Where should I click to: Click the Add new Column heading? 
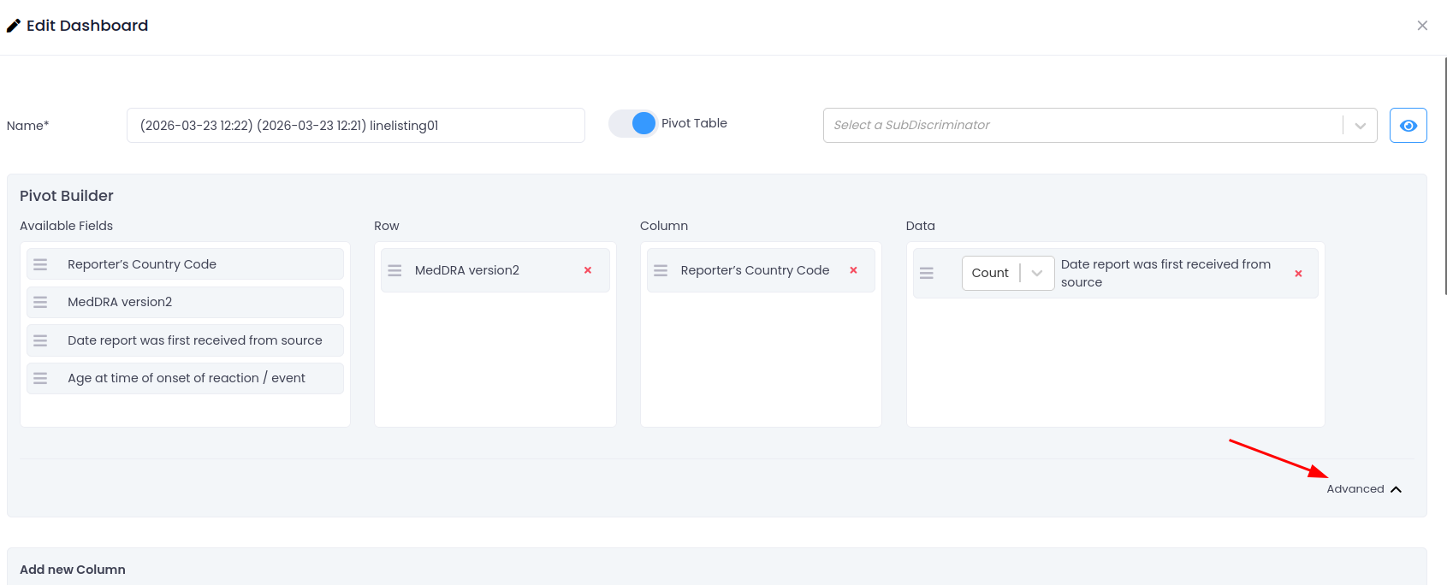pos(73,570)
